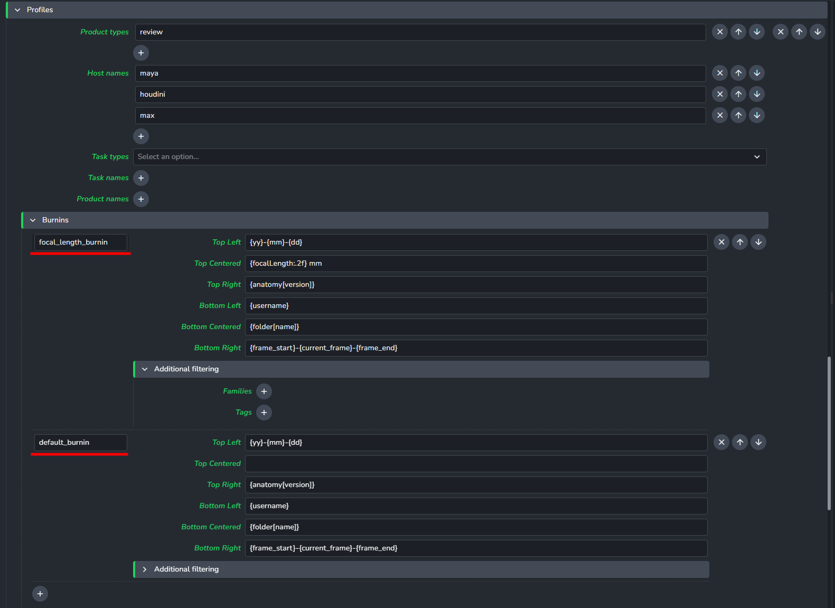Open the Task types dropdown
The image size is (835, 608).
[x=449, y=157]
